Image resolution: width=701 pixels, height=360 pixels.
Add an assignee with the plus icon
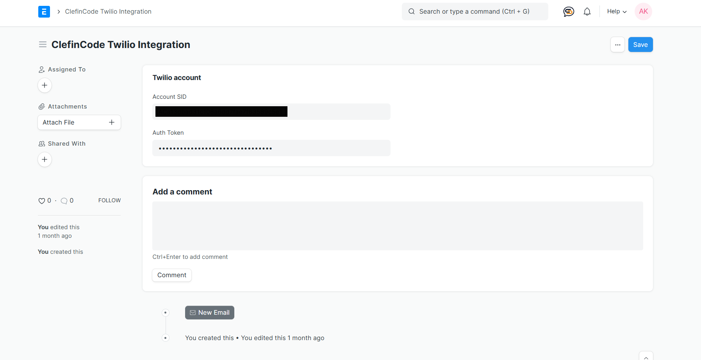point(45,85)
